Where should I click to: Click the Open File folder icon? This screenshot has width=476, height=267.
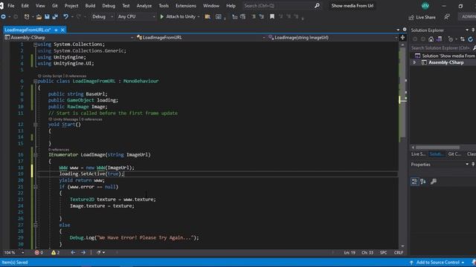point(39,16)
